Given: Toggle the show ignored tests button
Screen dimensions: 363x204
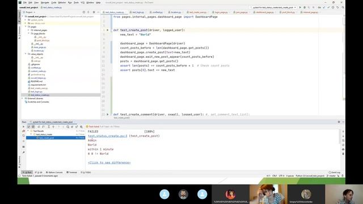Looking at the screenshot, I should [33, 127].
